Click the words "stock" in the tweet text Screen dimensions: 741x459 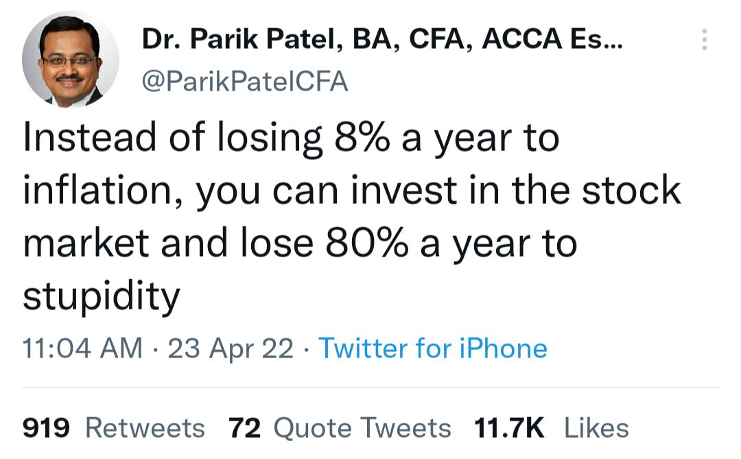pyautogui.click(x=631, y=191)
